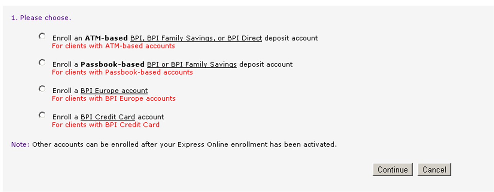This screenshot has height=192, width=494.
Task: Click the purple 'Note:' label
Action: (20, 145)
